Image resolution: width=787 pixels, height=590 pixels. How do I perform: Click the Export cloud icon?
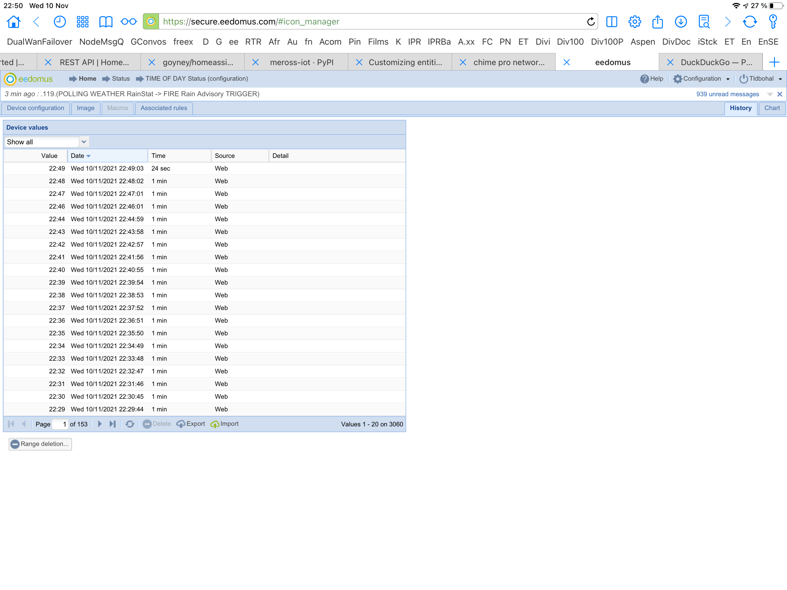click(x=181, y=424)
